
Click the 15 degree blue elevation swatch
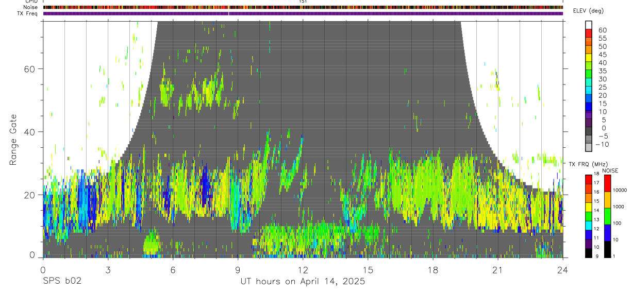[589, 106]
